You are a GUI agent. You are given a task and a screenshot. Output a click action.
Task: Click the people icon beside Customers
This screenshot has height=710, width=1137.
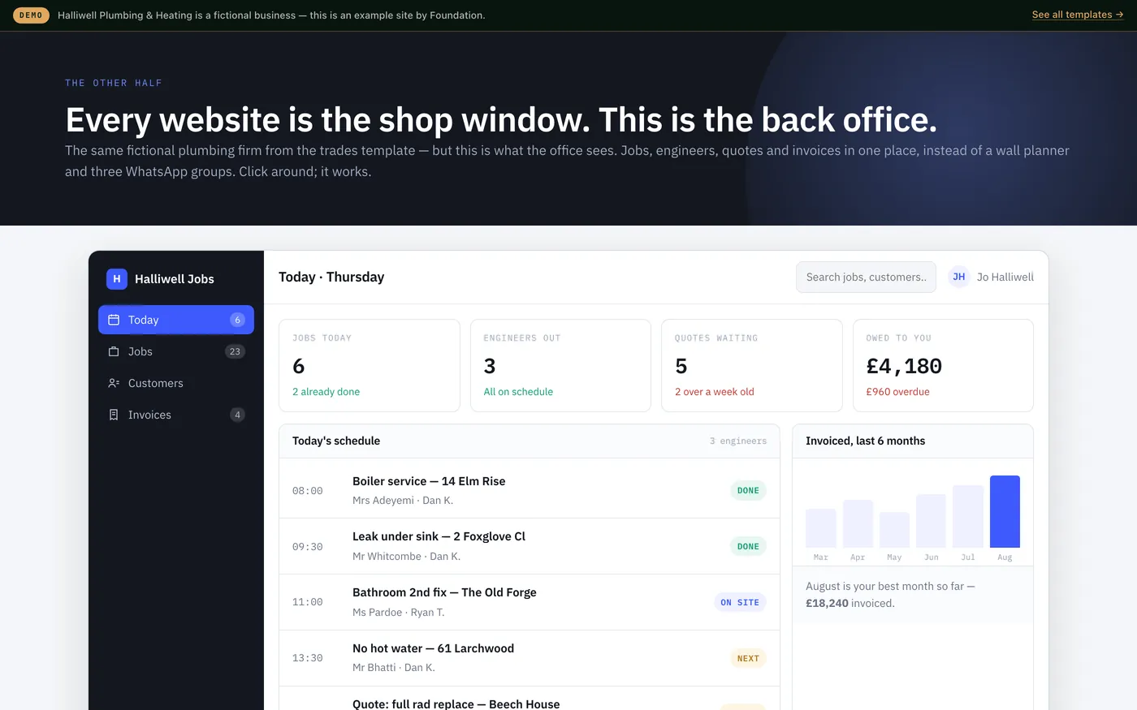pyautogui.click(x=114, y=383)
